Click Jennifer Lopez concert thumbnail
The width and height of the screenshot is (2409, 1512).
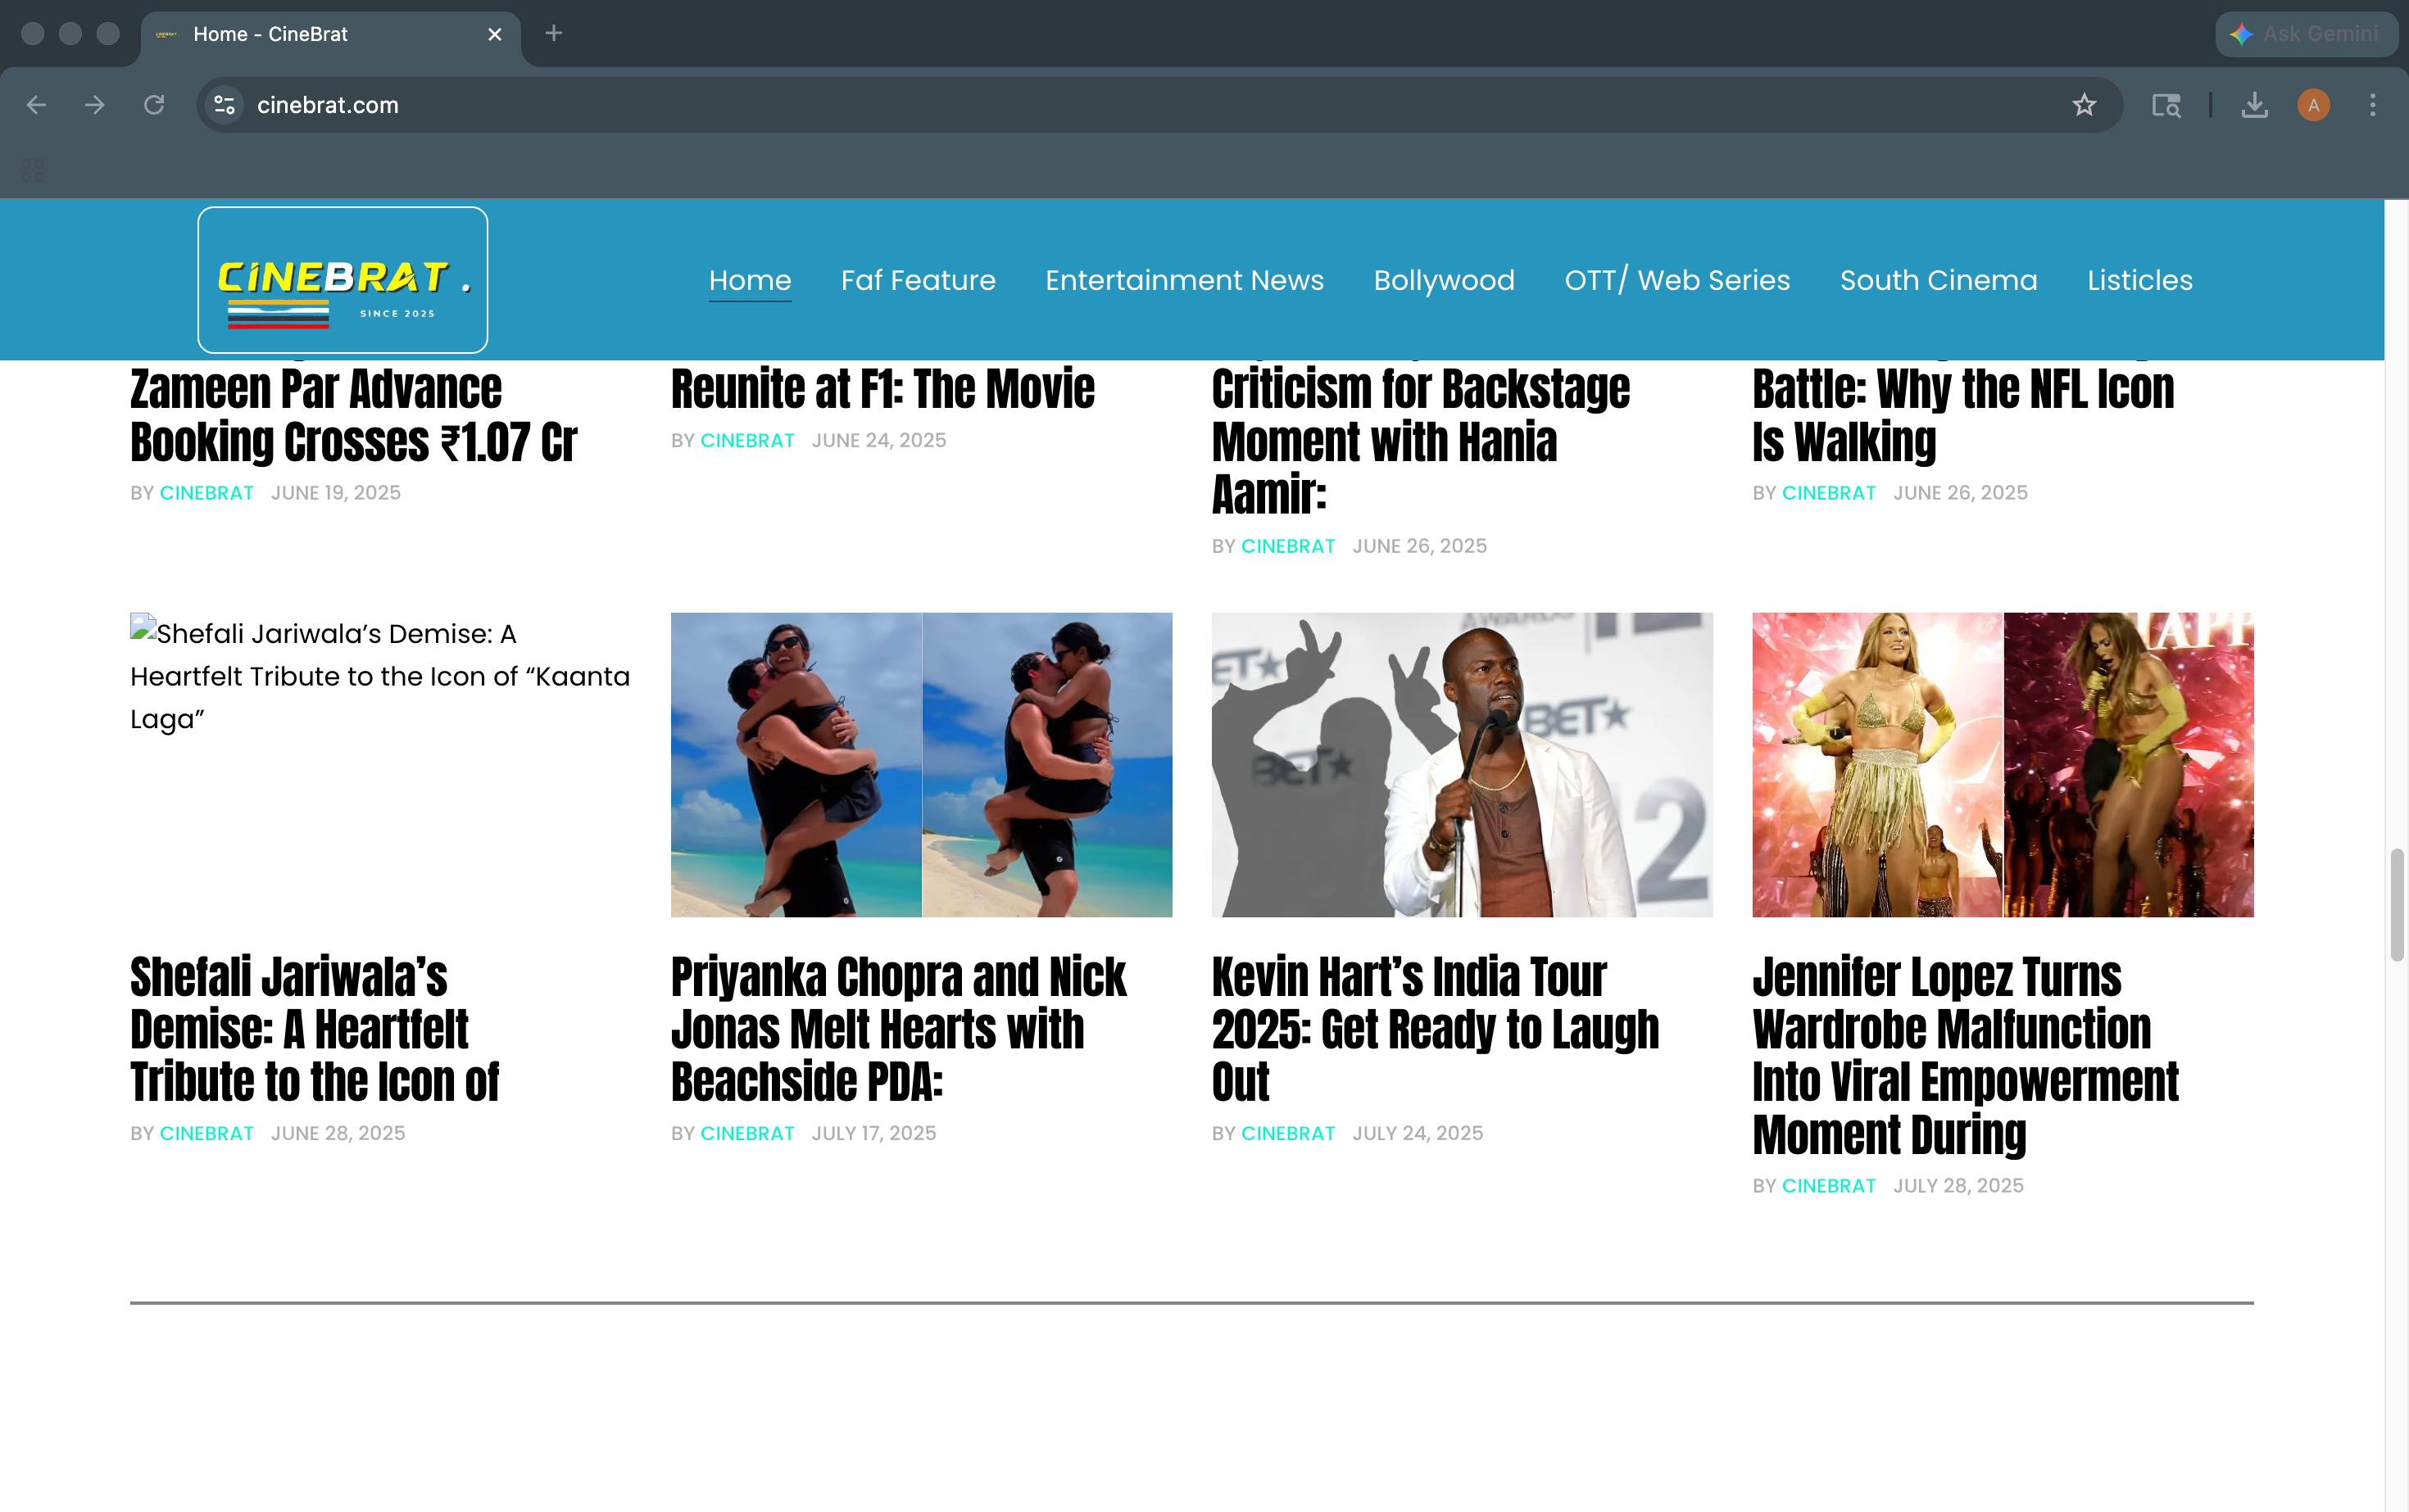pos(2003,765)
